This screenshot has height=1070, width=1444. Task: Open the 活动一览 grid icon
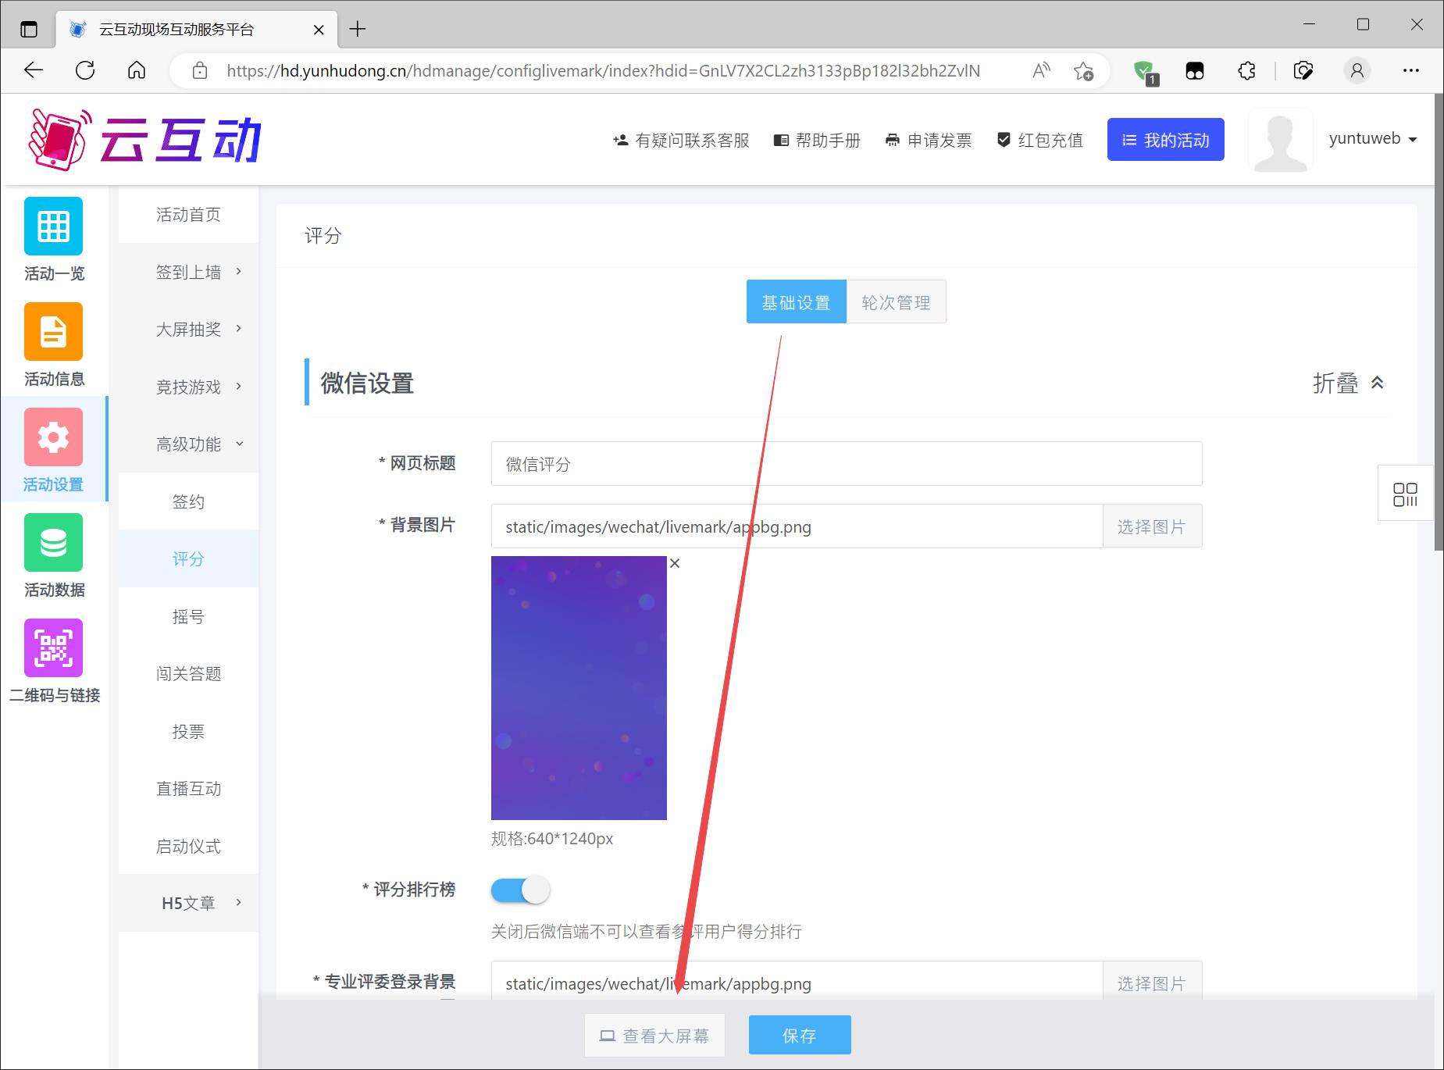tap(53, 226)
